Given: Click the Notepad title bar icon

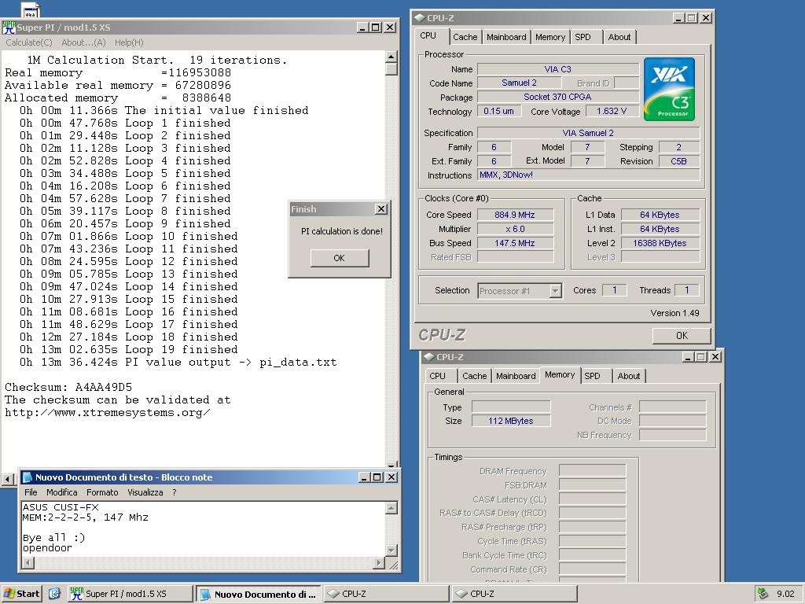Looking at the screenshot, I should click(28, 477).
